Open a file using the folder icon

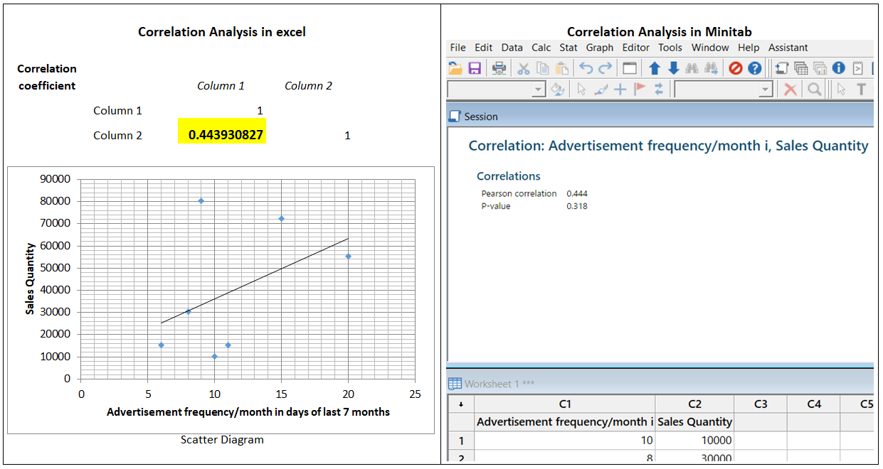pos(454,68)
